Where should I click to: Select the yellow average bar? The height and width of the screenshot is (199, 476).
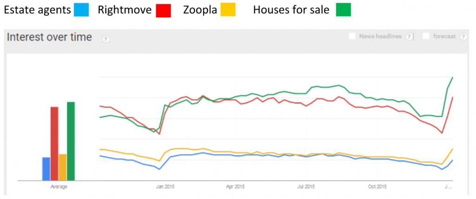pyautogui.click(x=63, y=166)
